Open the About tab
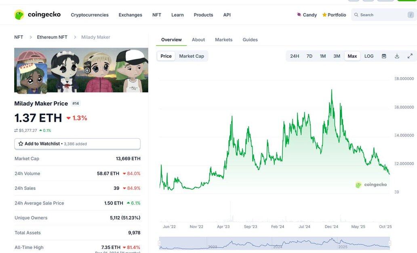 [x=198, y=39]
